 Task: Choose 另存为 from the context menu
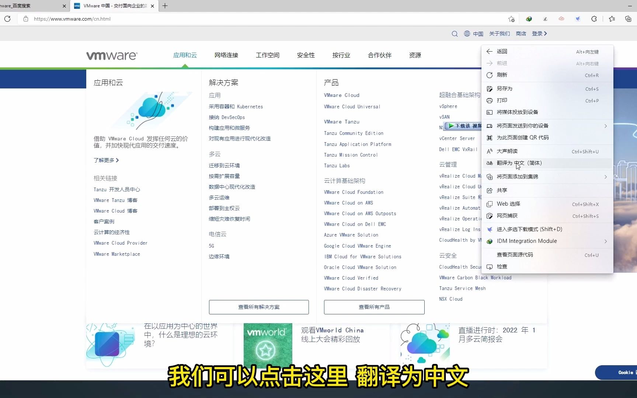[547, 89]
